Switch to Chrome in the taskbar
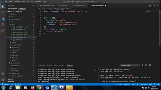Image resolution: width=161 pixels, height=90 pixels. (x=40, y=88)
